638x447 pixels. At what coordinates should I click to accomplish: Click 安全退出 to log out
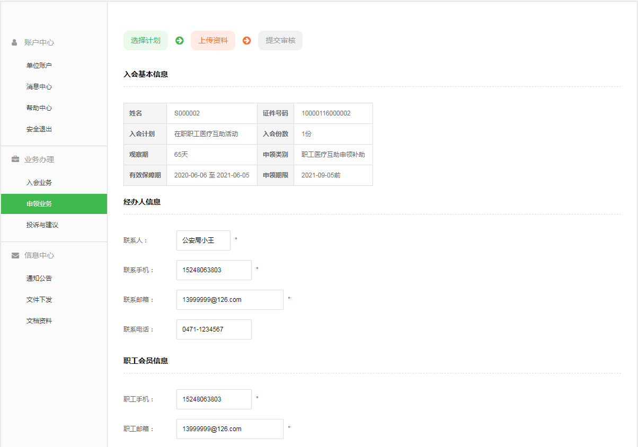pos(39,129)
